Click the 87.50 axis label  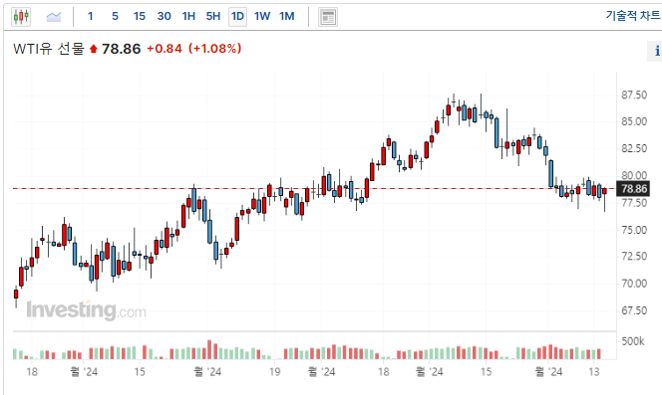click(634, 96)
